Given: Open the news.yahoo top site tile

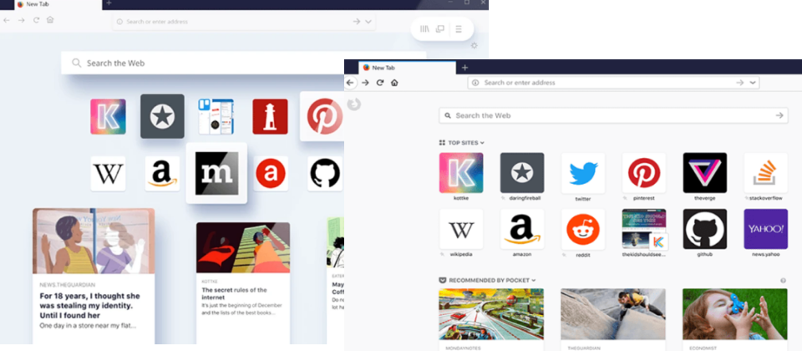Looking at the screenshot, I should (x=766, y=229).
